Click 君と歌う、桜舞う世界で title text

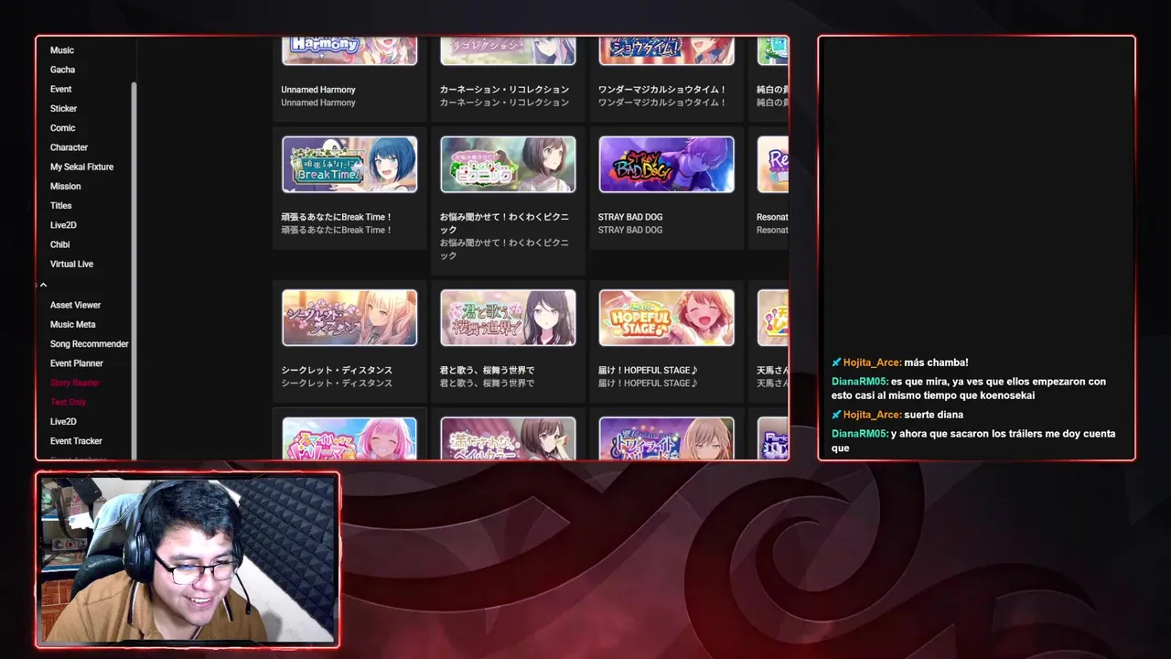click(487, 370)
